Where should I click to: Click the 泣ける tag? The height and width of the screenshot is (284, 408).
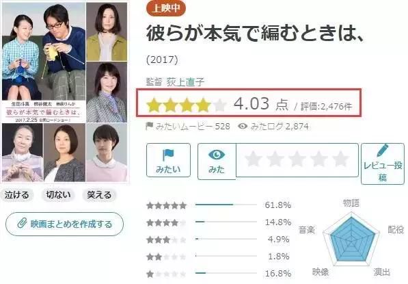[x=16, y=194]
